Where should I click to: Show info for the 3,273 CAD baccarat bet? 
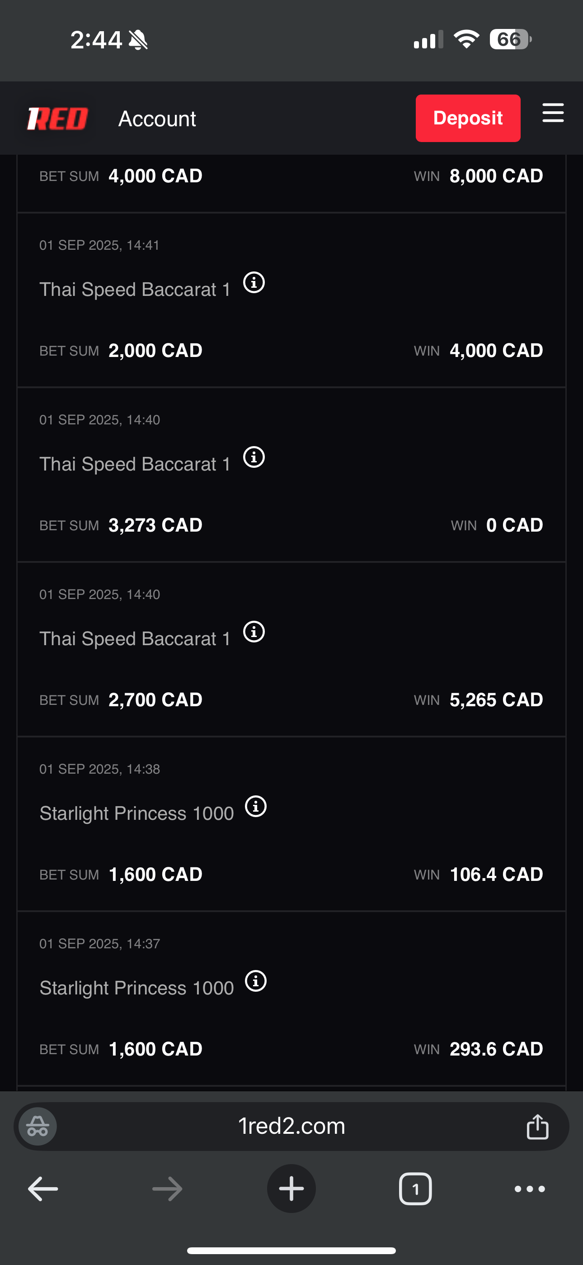click(254, 457)
